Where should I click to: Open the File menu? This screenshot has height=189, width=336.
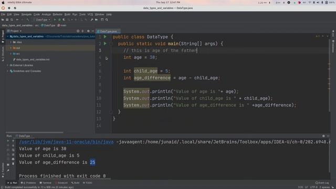coord(3,14)
